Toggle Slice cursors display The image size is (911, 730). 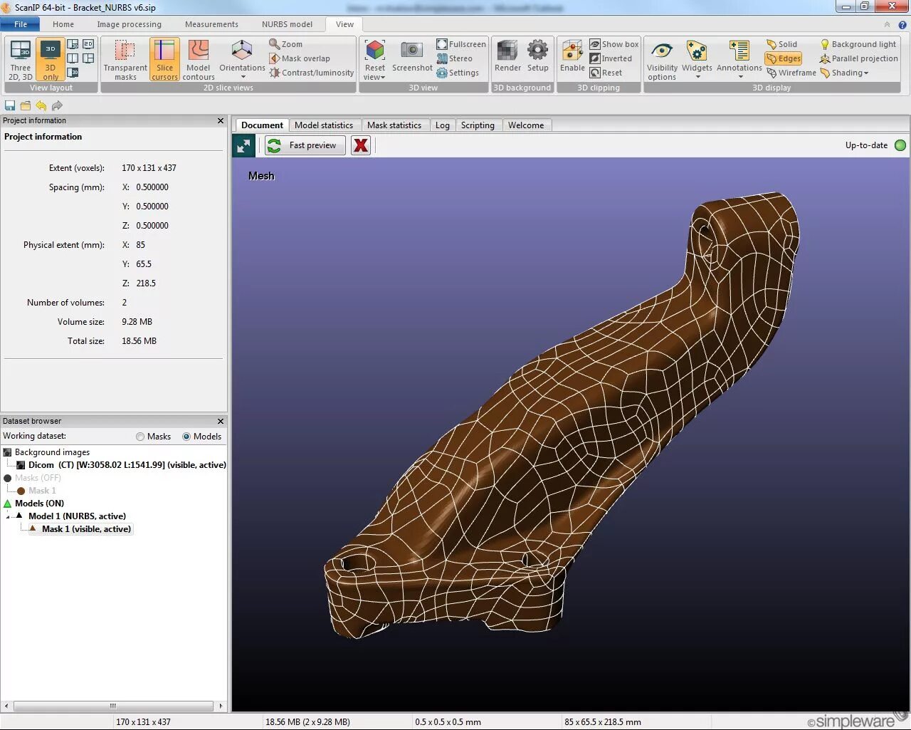164,60
